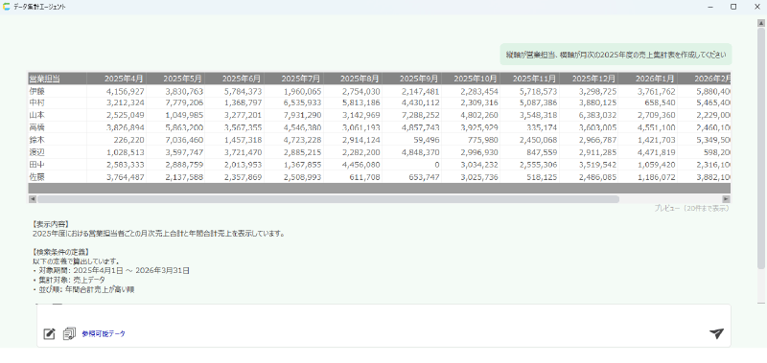Click the 佐藤 row label
This screenshot has width=767, height=363.
tap(37, 177)
